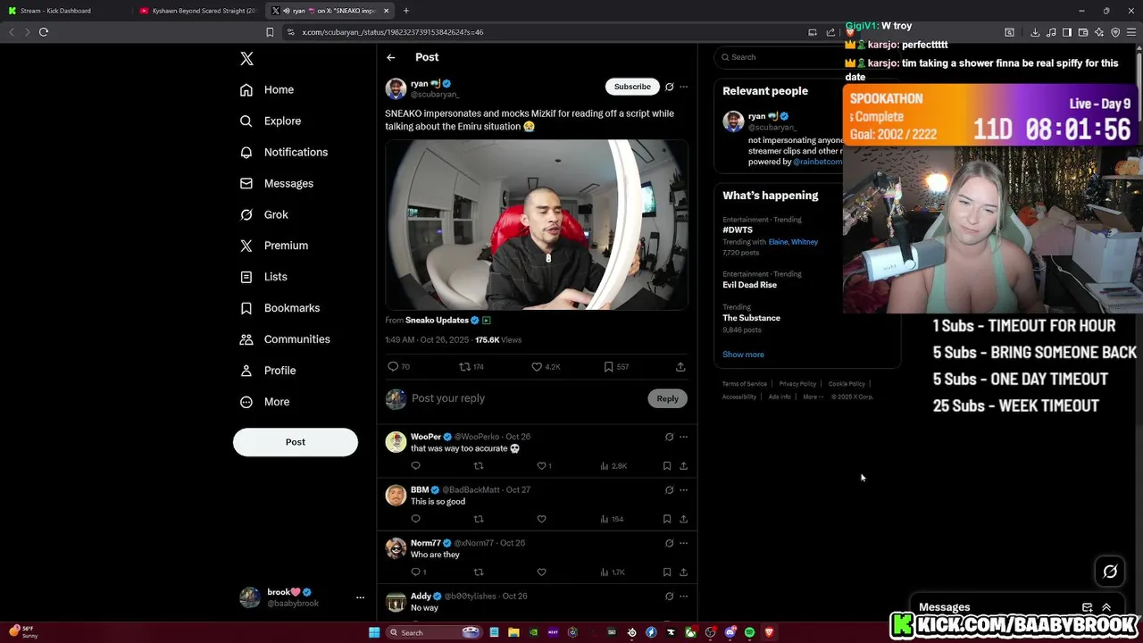Bookmark Norm77's reply

tap(667, 572)
